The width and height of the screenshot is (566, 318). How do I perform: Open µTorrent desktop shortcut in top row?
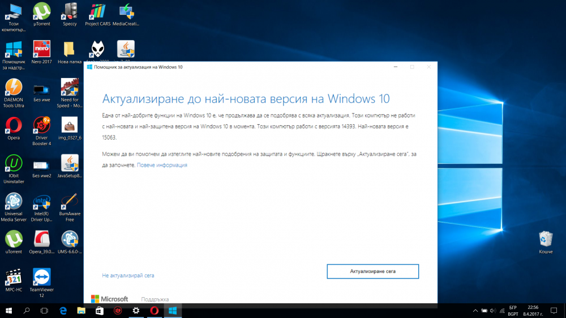[x=42, y=15]
